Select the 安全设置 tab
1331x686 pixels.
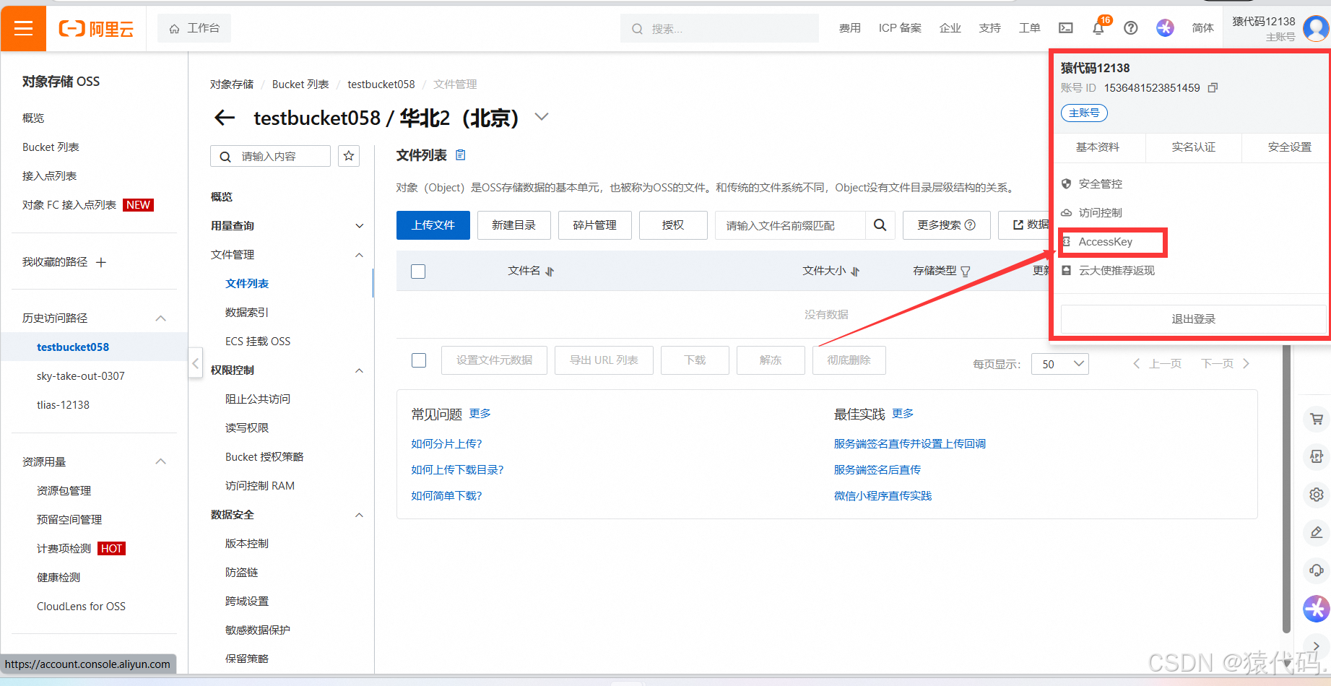1289,147
